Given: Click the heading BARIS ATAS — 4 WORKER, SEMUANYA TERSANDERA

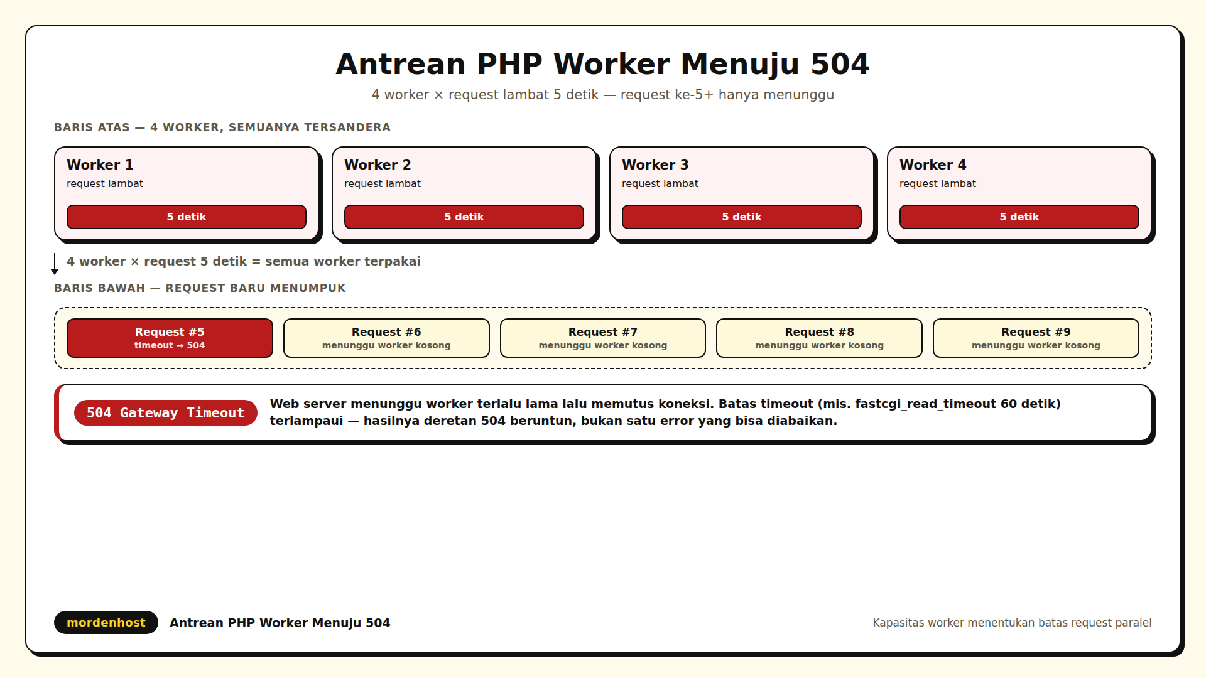Looking at the screenshot, I should pyautogui.click(x=222, y=127).
